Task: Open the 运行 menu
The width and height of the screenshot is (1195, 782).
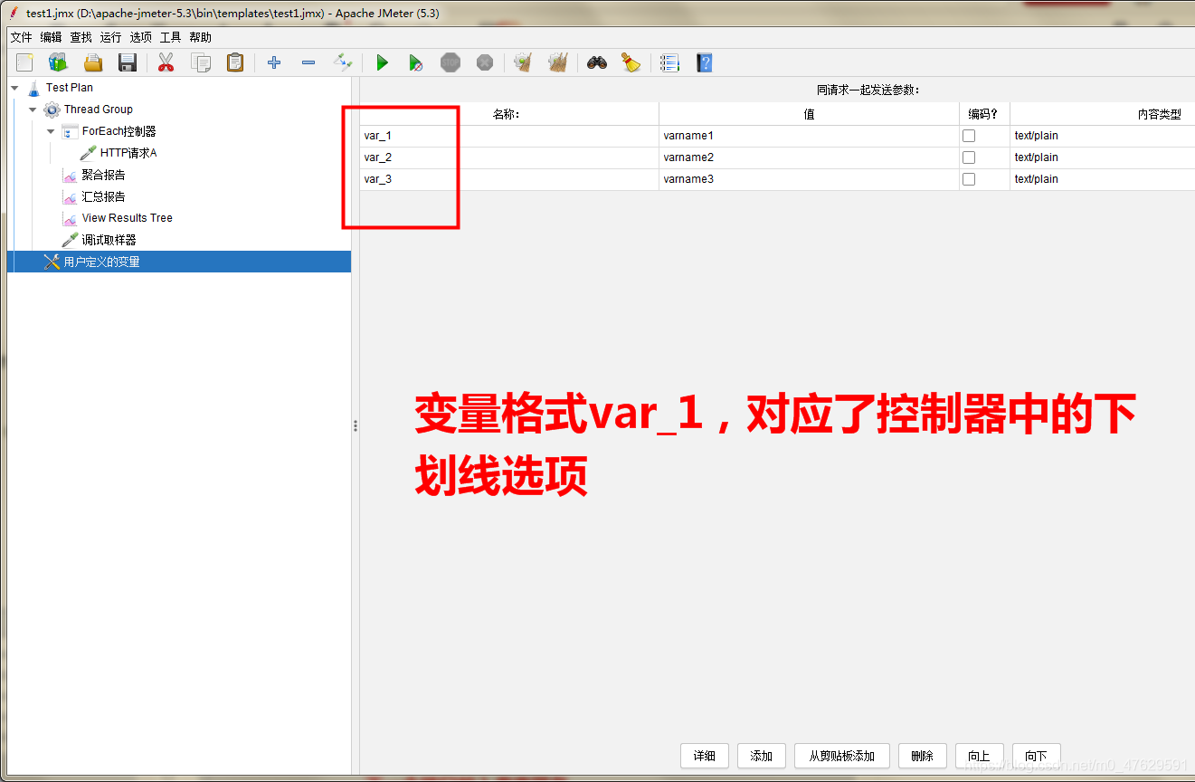Action: (x=111, y=37)
